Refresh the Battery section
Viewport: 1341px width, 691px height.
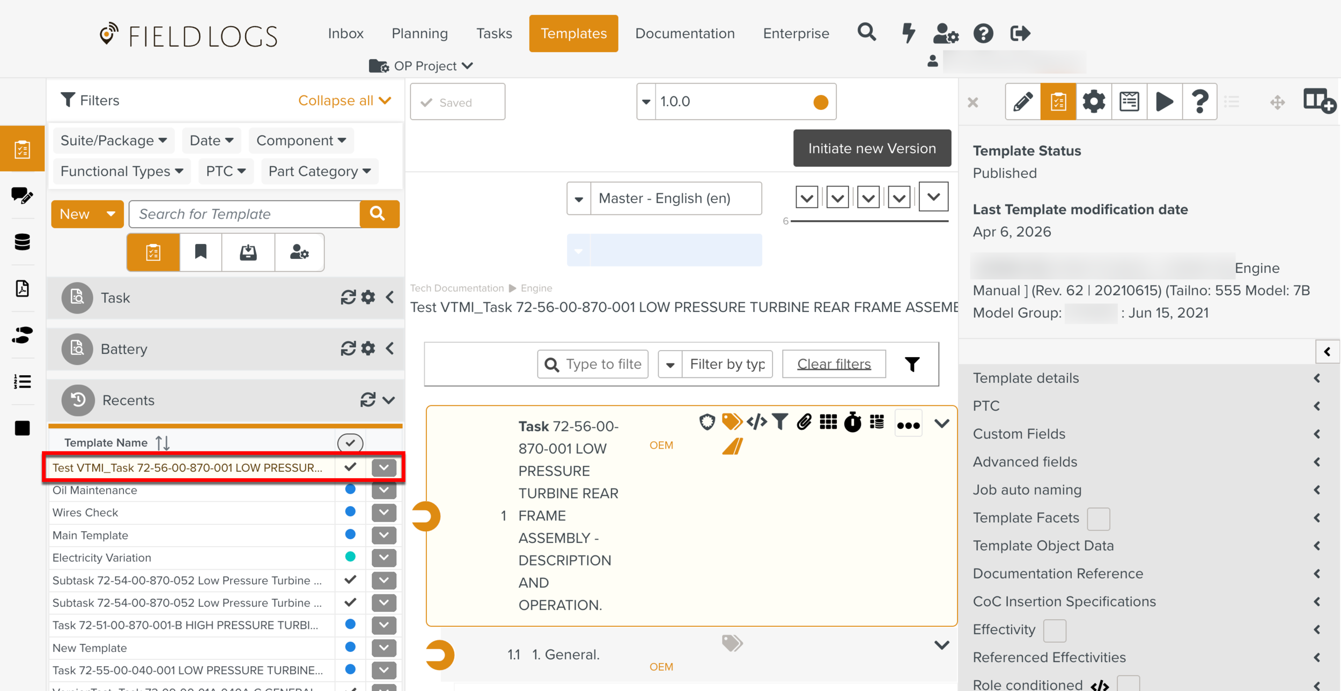[348, 349]
